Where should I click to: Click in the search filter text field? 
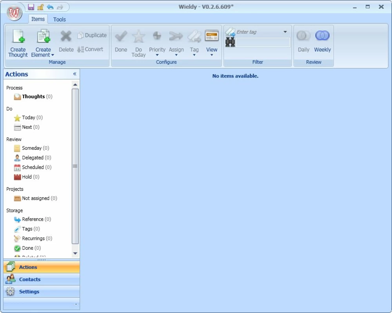click(x=263, y=42)
